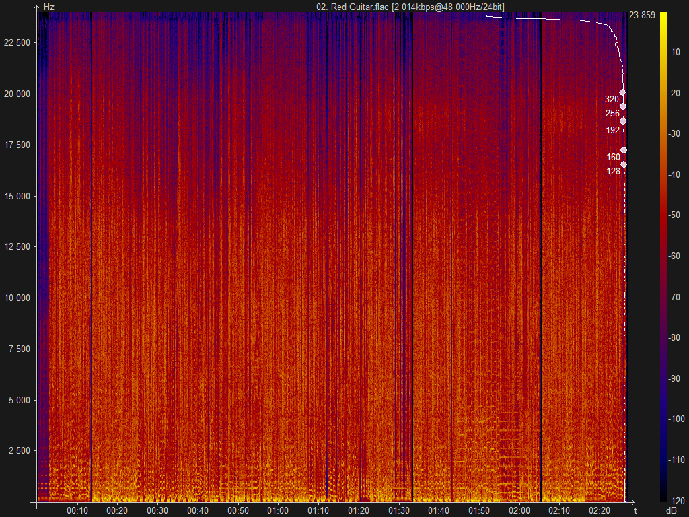Click the 20 000 frequency axis label

(x=17, y=94)
